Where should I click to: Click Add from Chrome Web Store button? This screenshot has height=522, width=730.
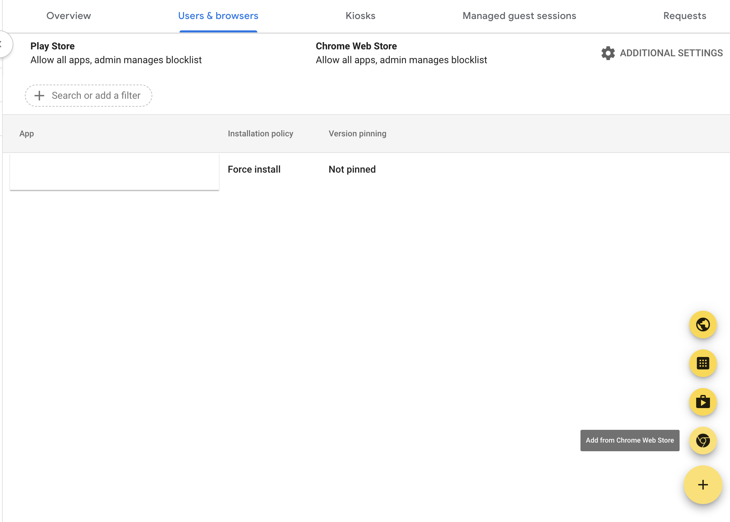(x=703, y=440)
